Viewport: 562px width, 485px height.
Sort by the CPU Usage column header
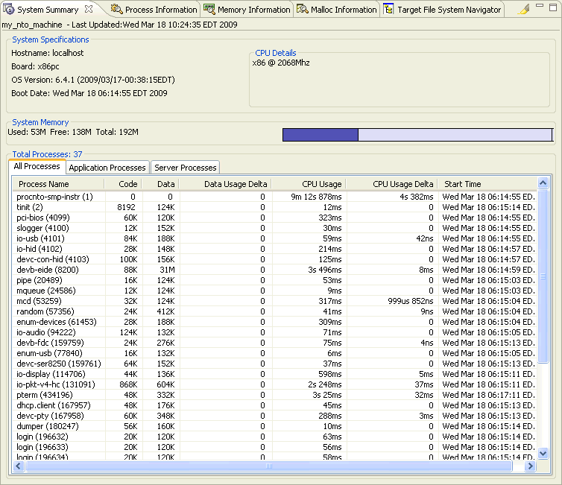click(x=321, y=184)
